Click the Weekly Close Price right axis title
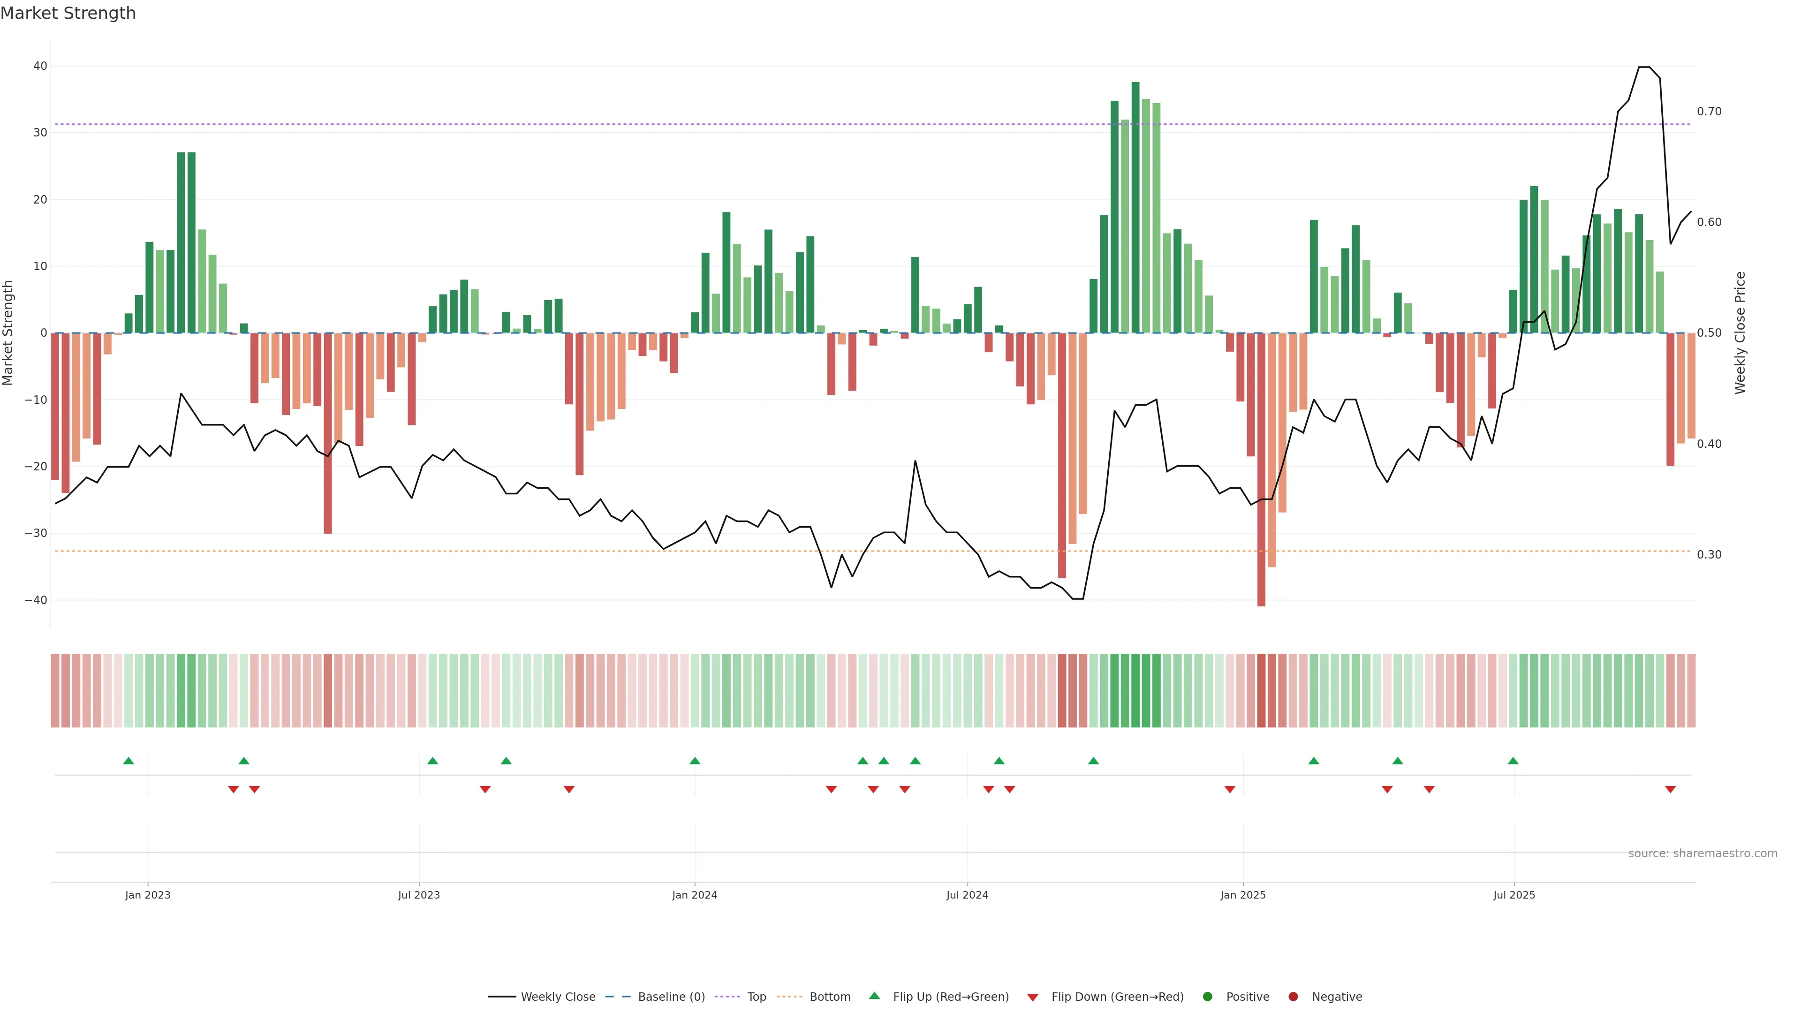Image resolution: width=1801 pixels, height=1013 pixels. pyautogui.click(x=1740, y=333)
